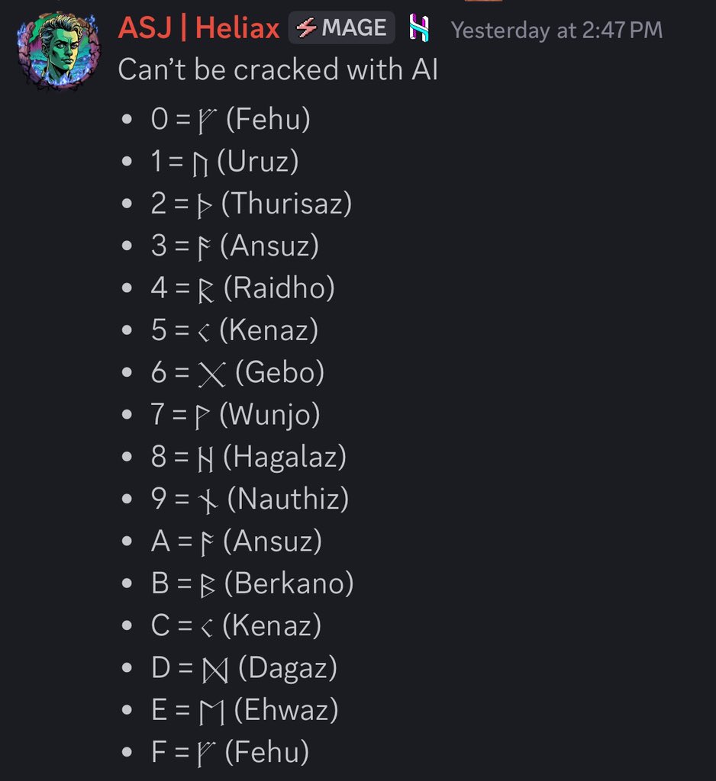Click the Thurisaz rune next to 2

[205, 205]
